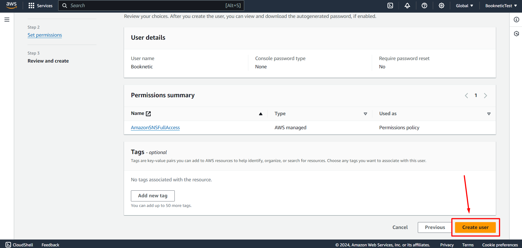Select CloudShell in the bottom status bar
The height and width of the screenshot is (248, 522).
[19, 245]
